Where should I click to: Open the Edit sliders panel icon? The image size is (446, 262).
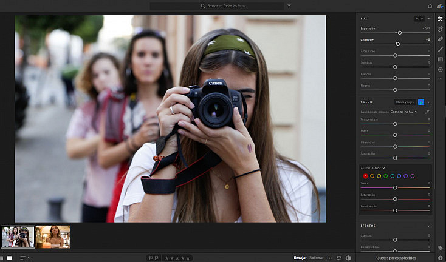tap(441, 19)
